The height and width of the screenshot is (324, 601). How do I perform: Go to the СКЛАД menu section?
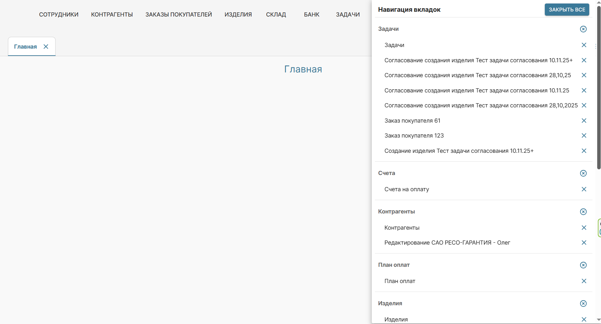276,15
